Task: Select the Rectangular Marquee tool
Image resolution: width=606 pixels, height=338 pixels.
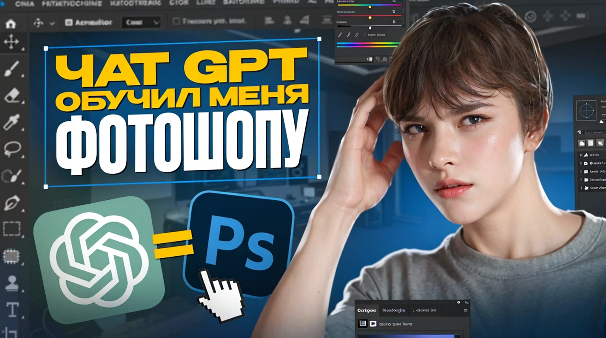Action: 11,229
